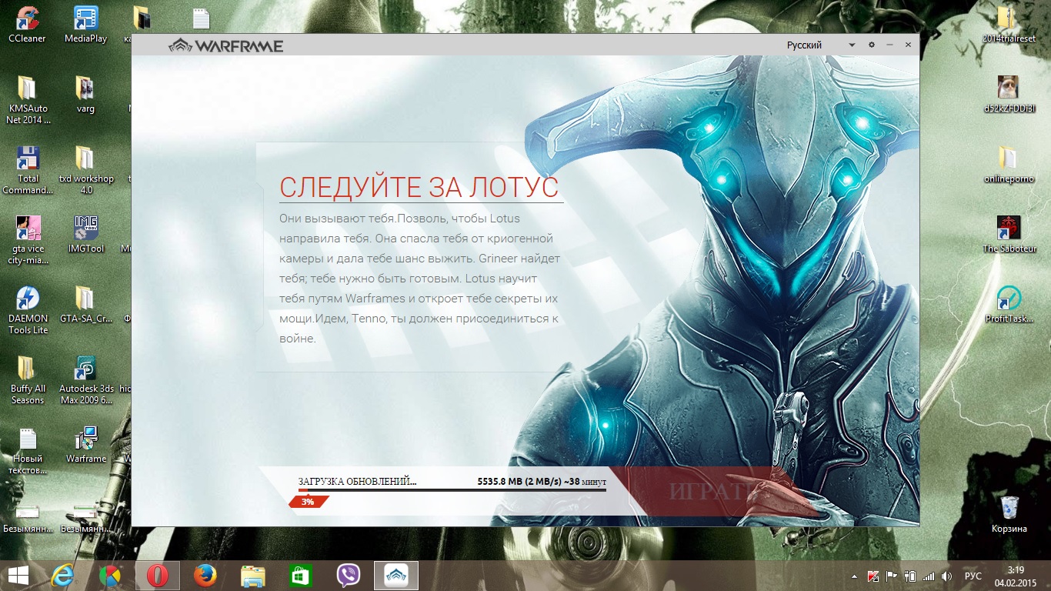Screen dimensions: 1051x591
Task: Click the 5535.8 MB download size text
Action: point(499,482)
